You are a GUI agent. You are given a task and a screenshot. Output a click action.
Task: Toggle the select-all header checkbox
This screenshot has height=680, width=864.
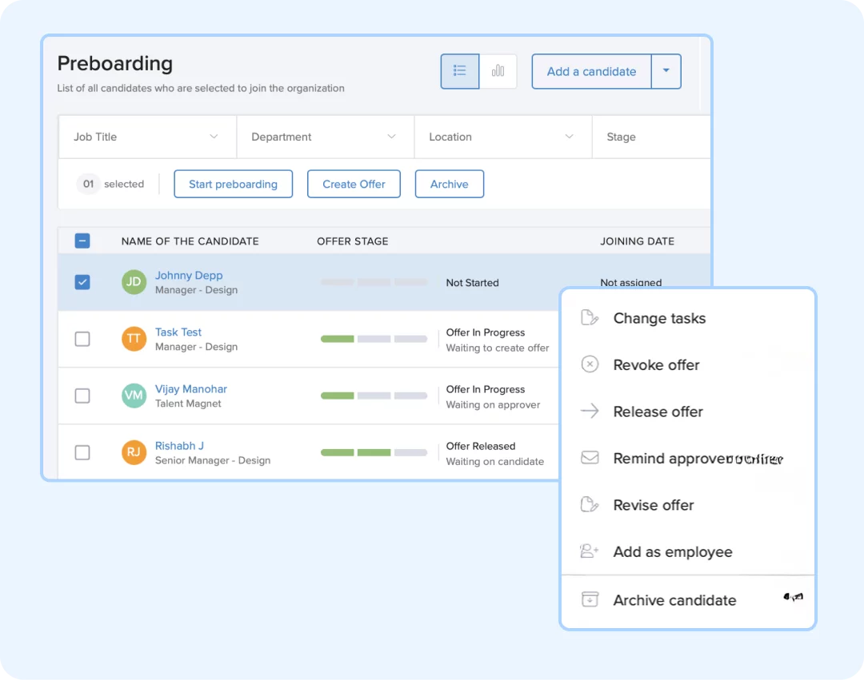[x=82, y=241]
